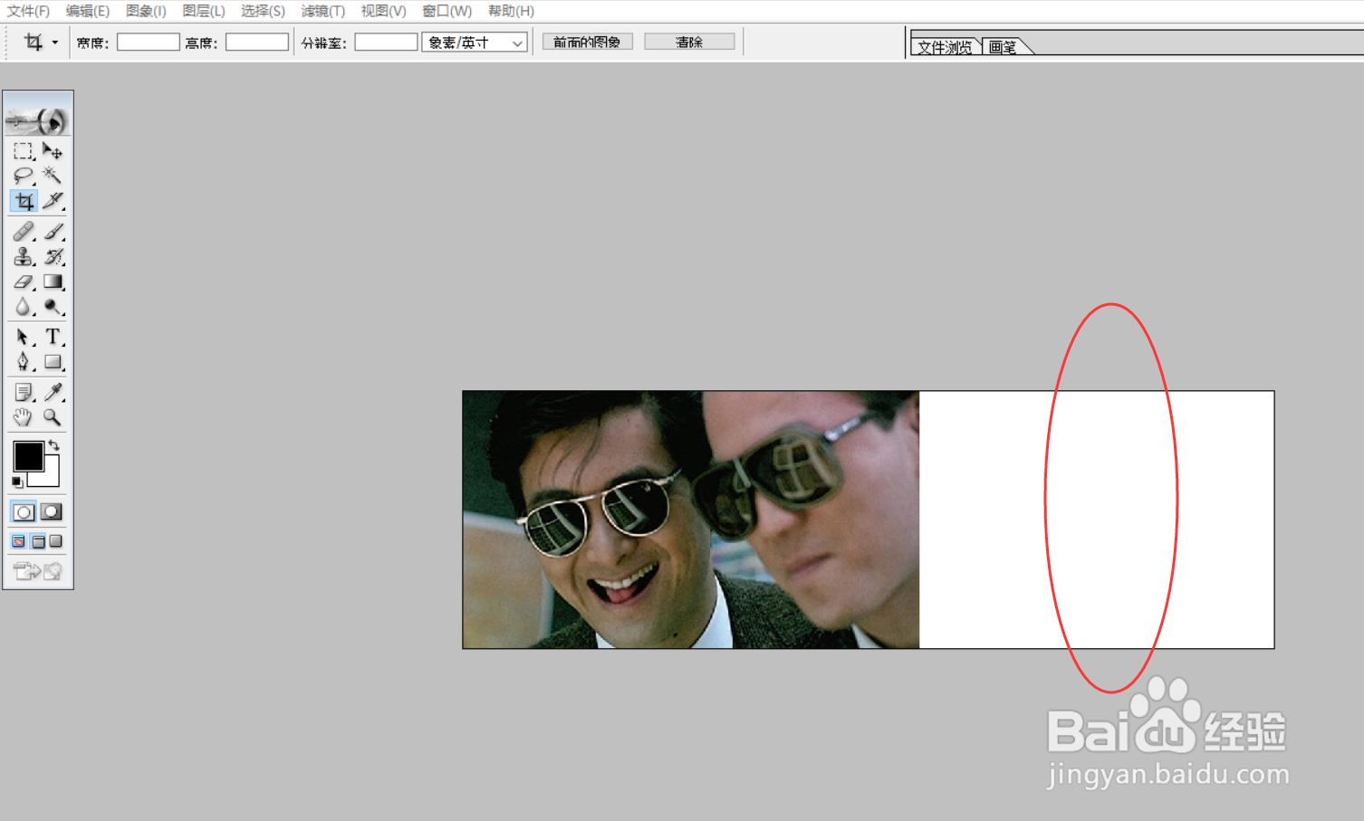
Task: Switch to the 画笔 tab
Action: click(1003, 47)
